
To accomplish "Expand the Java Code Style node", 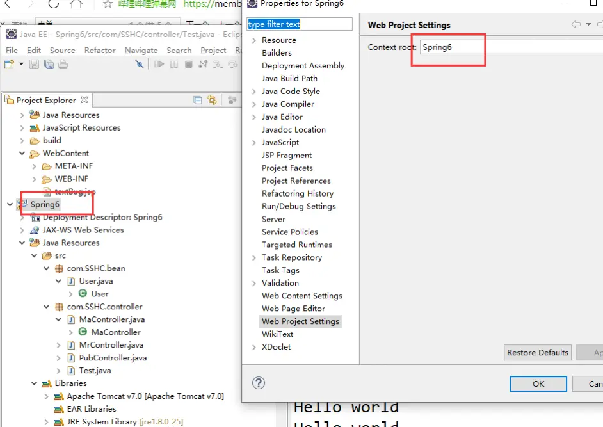I will tap(254, 92).
